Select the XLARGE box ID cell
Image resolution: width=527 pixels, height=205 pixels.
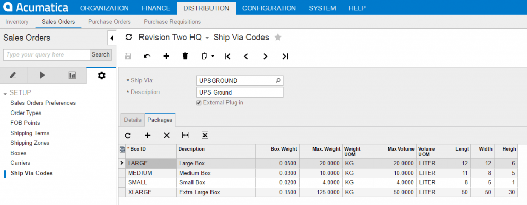[151, 192]
